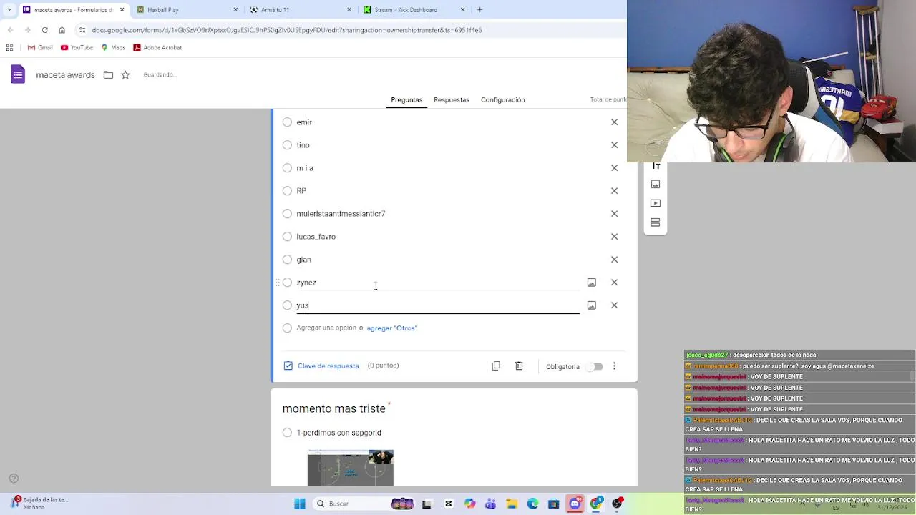The height and width of the screenshot is (515, 916).
Task: Select the 'RP' radio button
Action: pos(287,191)
